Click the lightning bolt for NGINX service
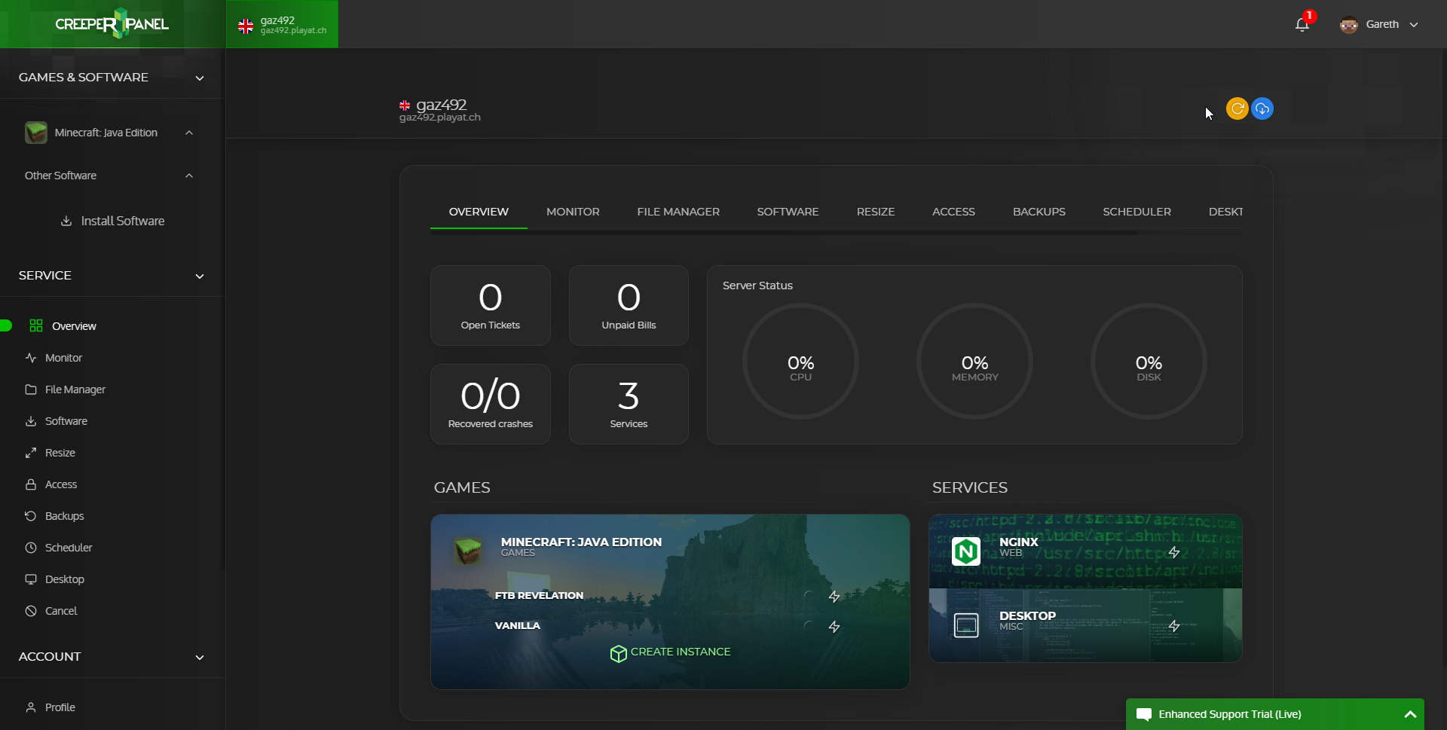This screenshot has width=1447, height=730. pyautogui.click(x=1174, y=552)
